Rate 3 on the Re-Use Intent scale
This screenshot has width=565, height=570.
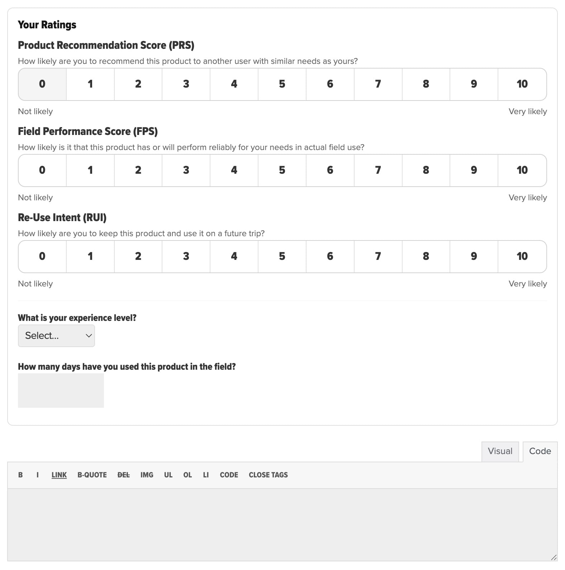click(186, 256)
